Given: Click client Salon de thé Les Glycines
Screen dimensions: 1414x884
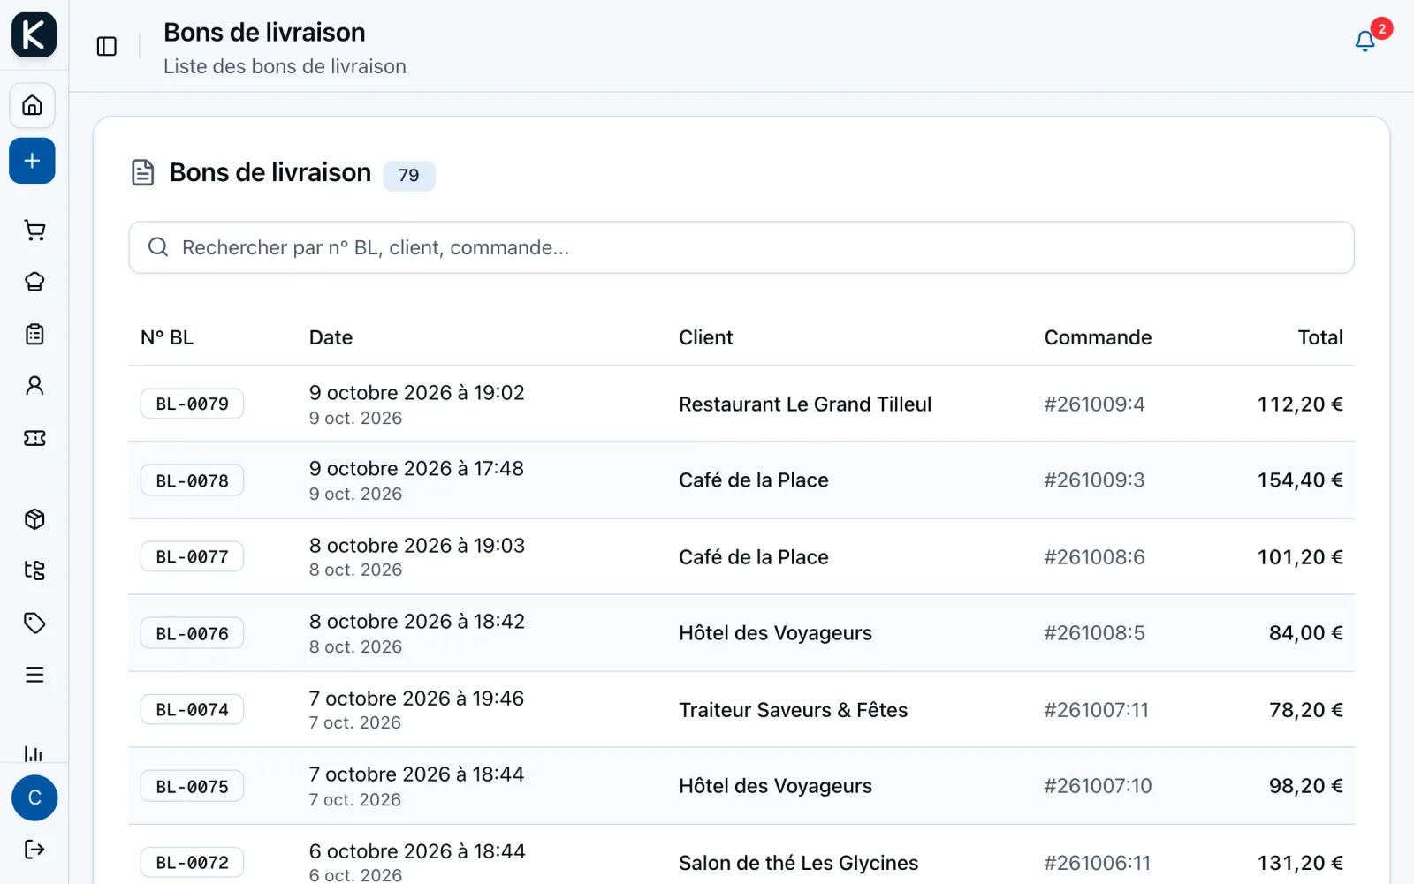Looking at the screenshot, I should point(798,863).
